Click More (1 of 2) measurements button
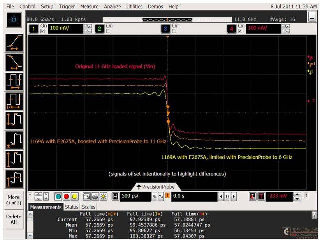 point(14,200)
